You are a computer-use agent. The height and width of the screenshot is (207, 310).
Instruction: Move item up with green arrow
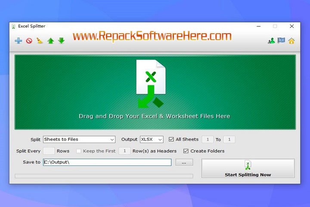[51, 41]
